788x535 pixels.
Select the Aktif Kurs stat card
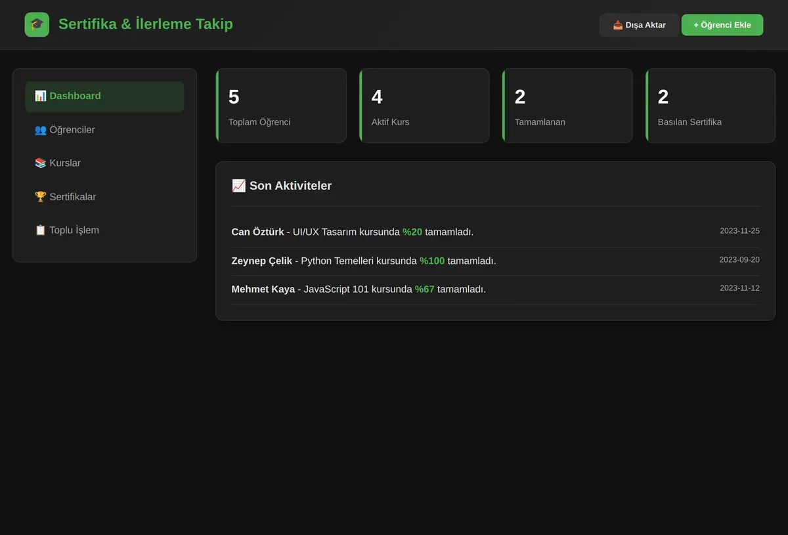click(x=424, y=106)
